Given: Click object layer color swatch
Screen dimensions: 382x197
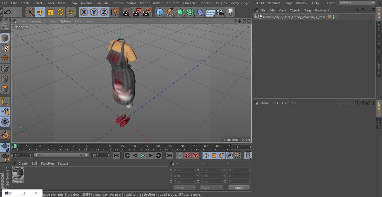Looking at the screenshot, I should (330, 17).
